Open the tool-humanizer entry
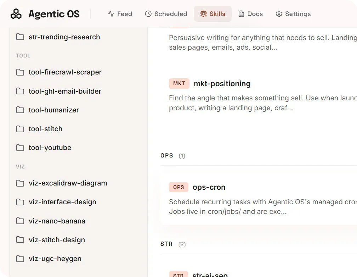 (54, 110)
